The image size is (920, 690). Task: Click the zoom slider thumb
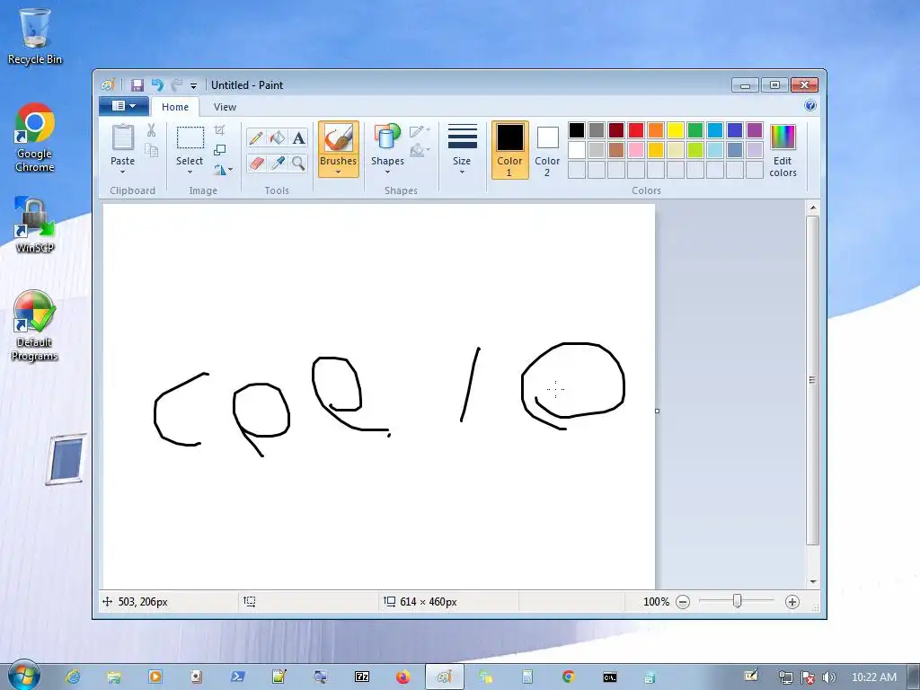coord(737,601)
